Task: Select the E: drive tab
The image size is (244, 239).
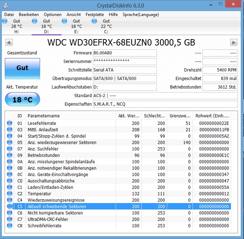Action: click(76, 26)
